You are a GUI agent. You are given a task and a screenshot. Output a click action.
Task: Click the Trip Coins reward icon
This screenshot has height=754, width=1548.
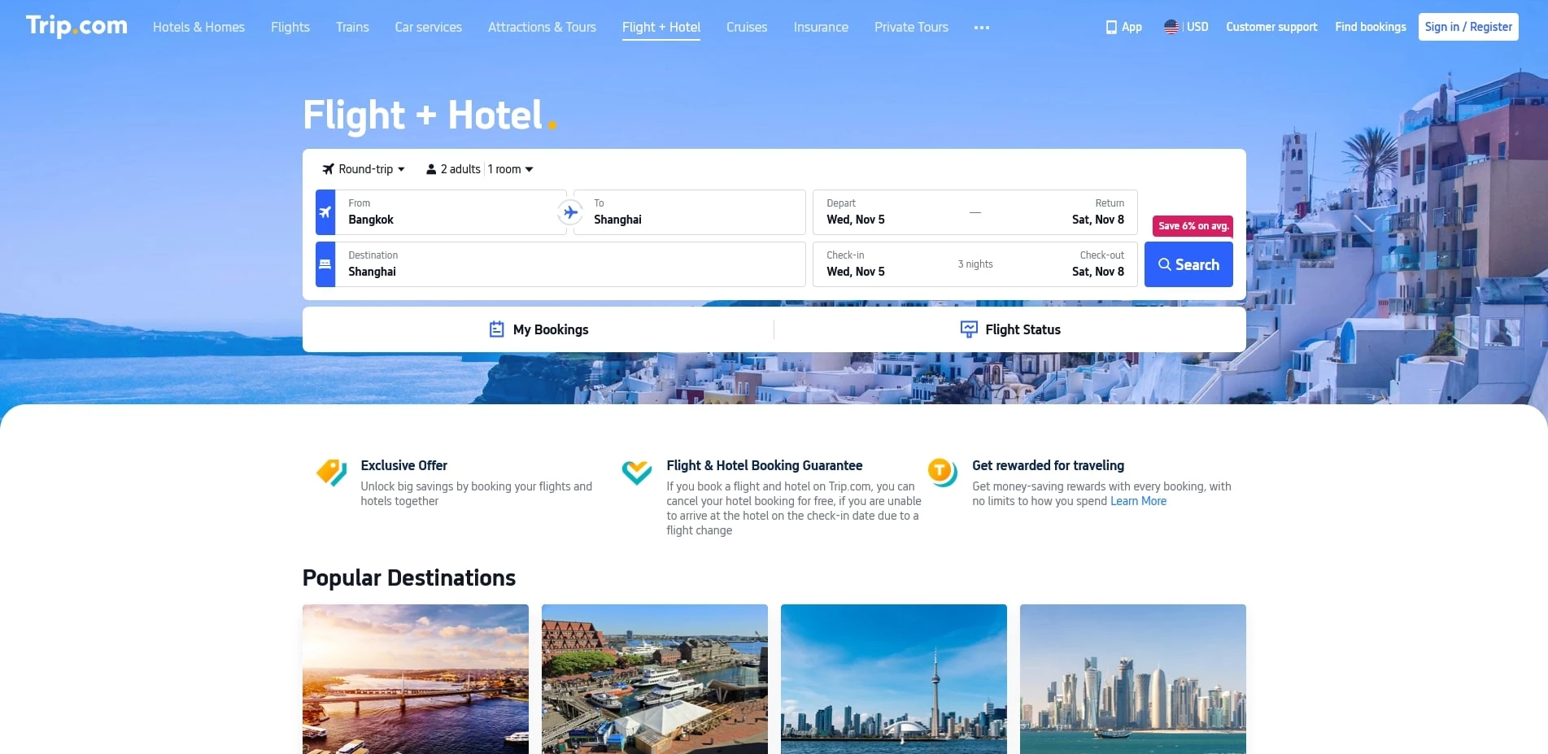943,472
